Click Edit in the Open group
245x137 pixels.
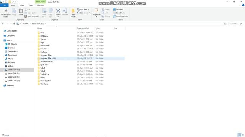point(105,13)
